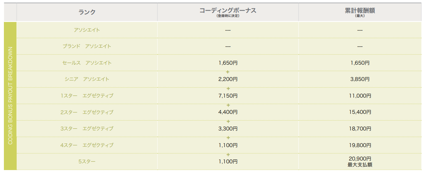Select the シニア アソシエイト rank cell
The image size is (425, 175).
click(87, 79)
